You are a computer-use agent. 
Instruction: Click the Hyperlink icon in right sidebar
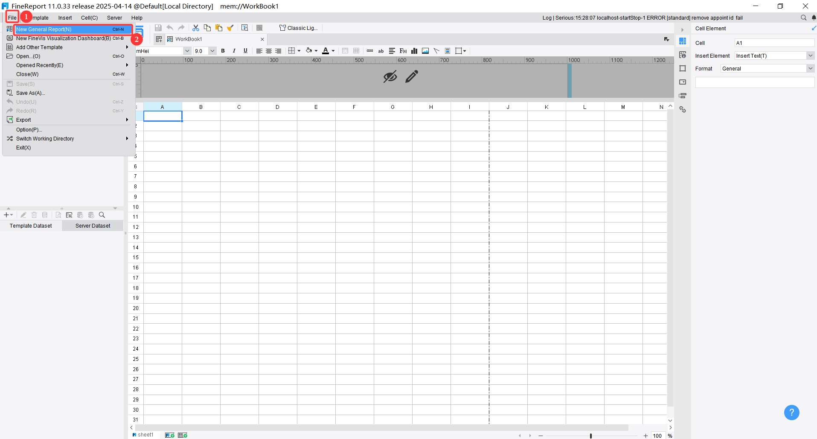point(683,110)
